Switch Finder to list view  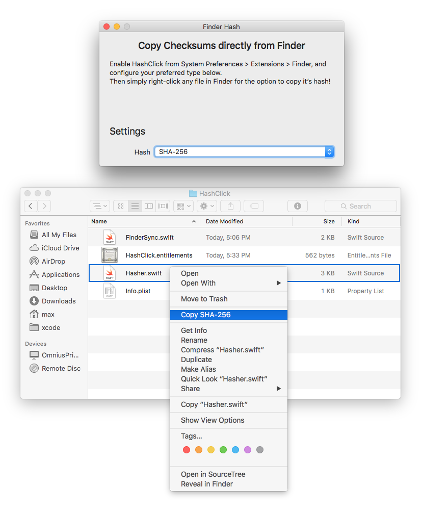coord(135,206)
